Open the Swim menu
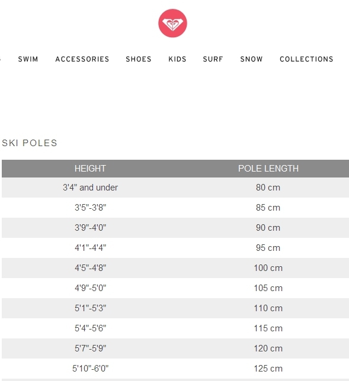The height and width of the screenshot is (381, 349). [28, 59]
